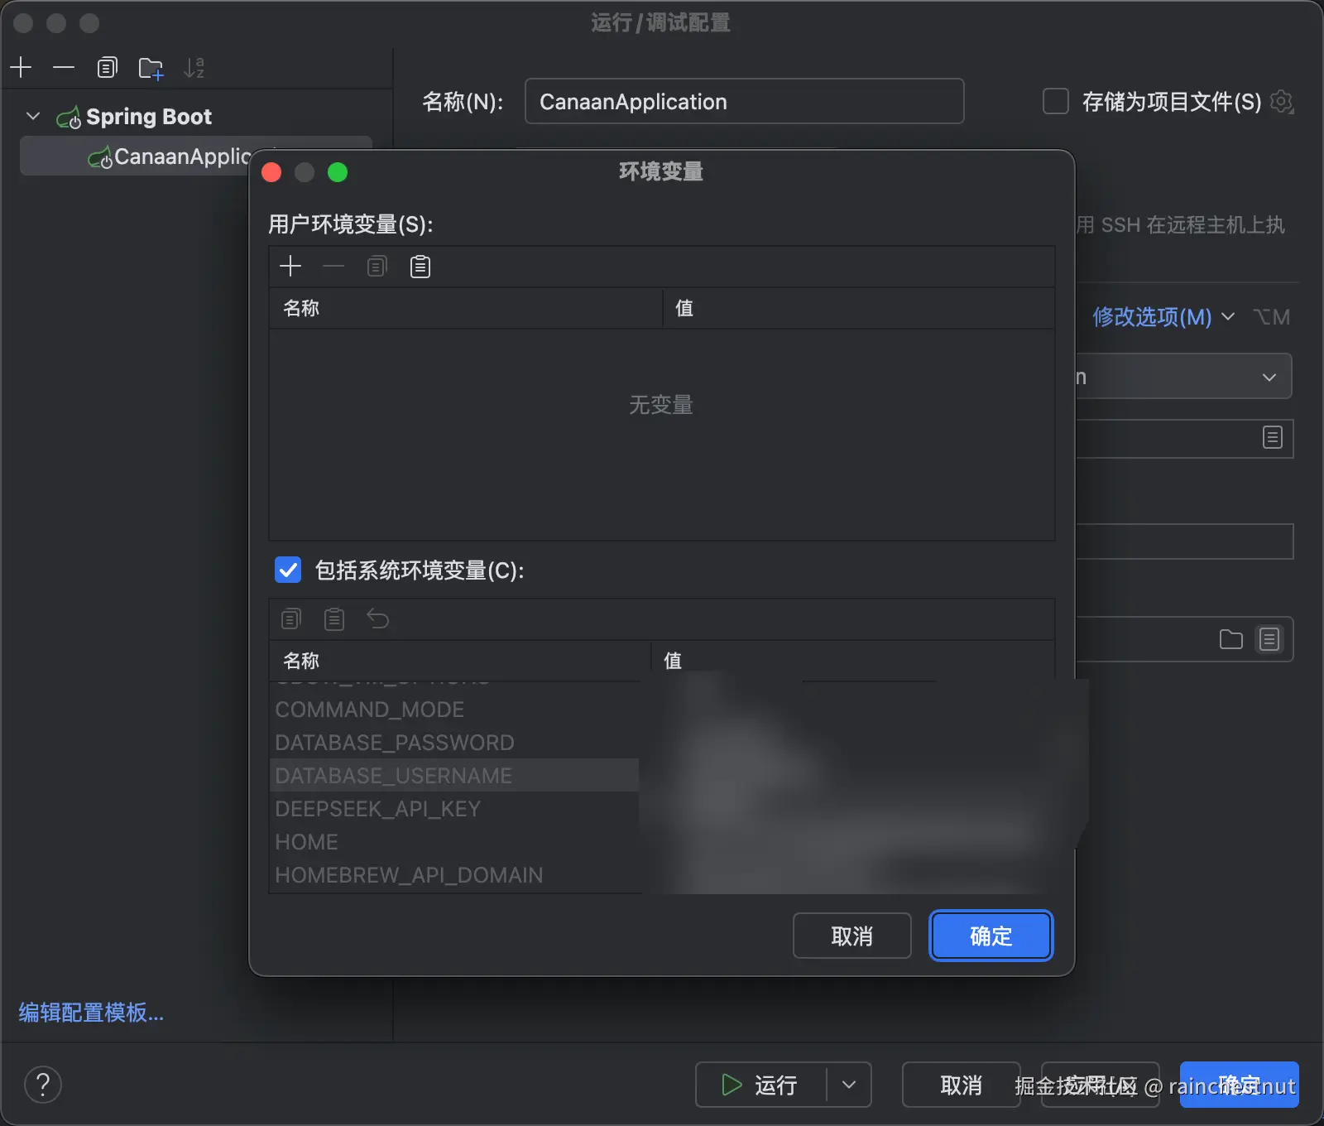This screenshot has height=1126, width=1324.
Task: Copy user environment variables
Action: tap(377, 266)
